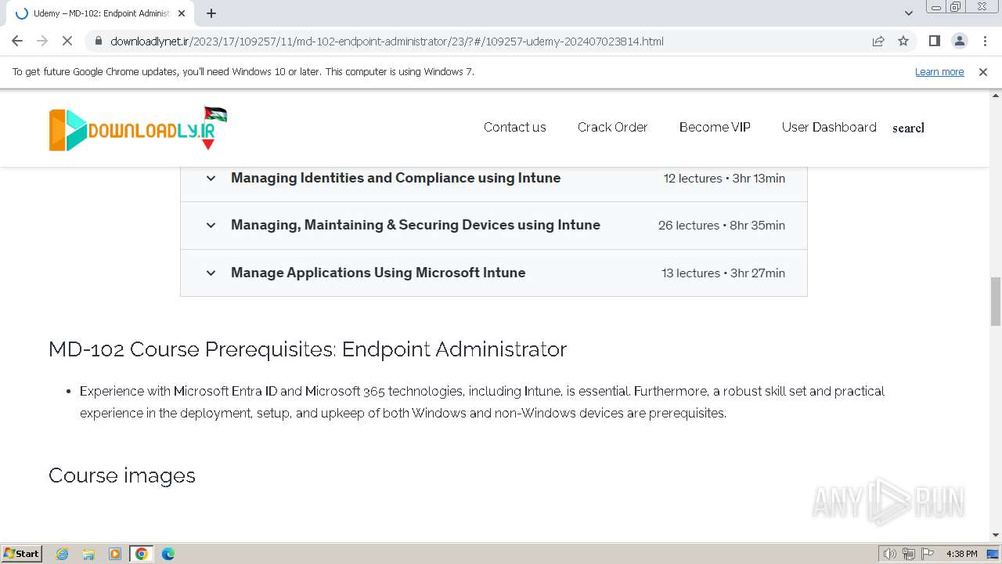Bookmark this page with the star icon
The height and width of the screenshot is (564, 1002).
(x=903, y=41)
